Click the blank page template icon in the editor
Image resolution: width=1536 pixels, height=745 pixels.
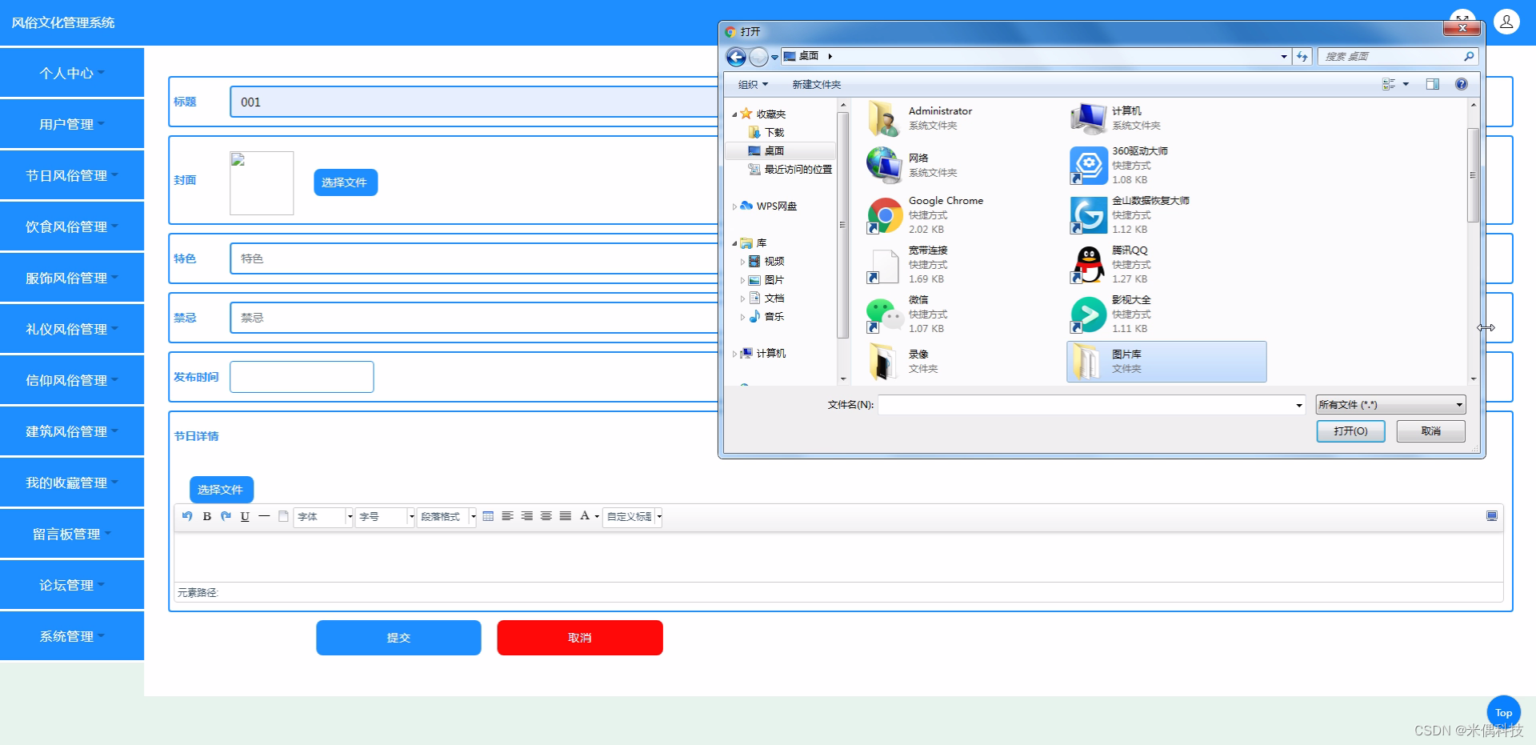click(x=283, y=516)
